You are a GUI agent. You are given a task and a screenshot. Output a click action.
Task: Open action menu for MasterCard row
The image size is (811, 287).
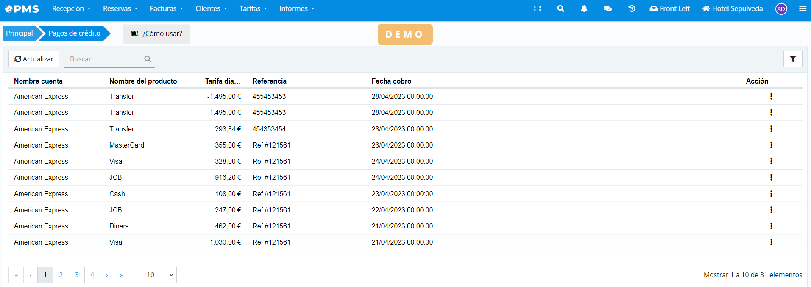point(771,145)
